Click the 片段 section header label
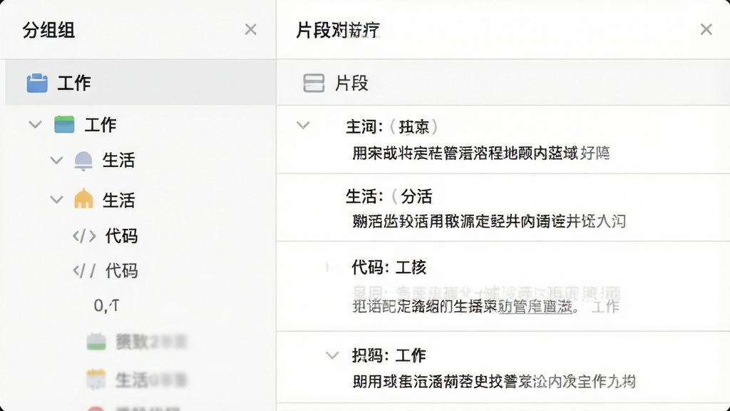This screenshot has width=730, height=411. click(351, 83)
